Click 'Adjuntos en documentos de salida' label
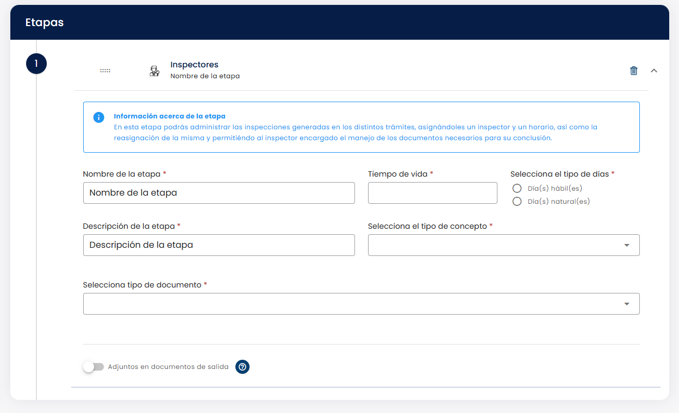This screenshot has width=679, height=413. (x=169, y=367)
